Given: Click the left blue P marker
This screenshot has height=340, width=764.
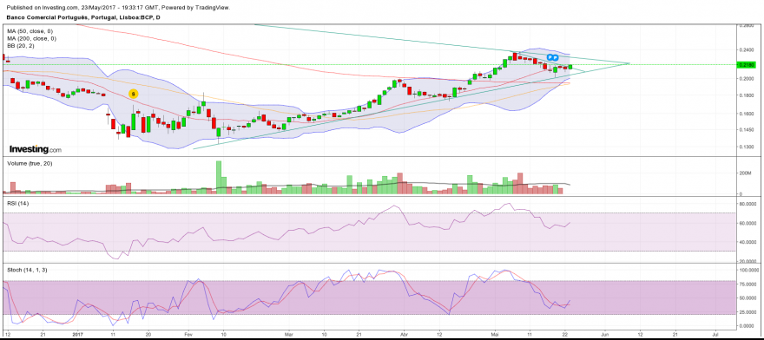Looking at the screenshot, I should tap(549, 57).
